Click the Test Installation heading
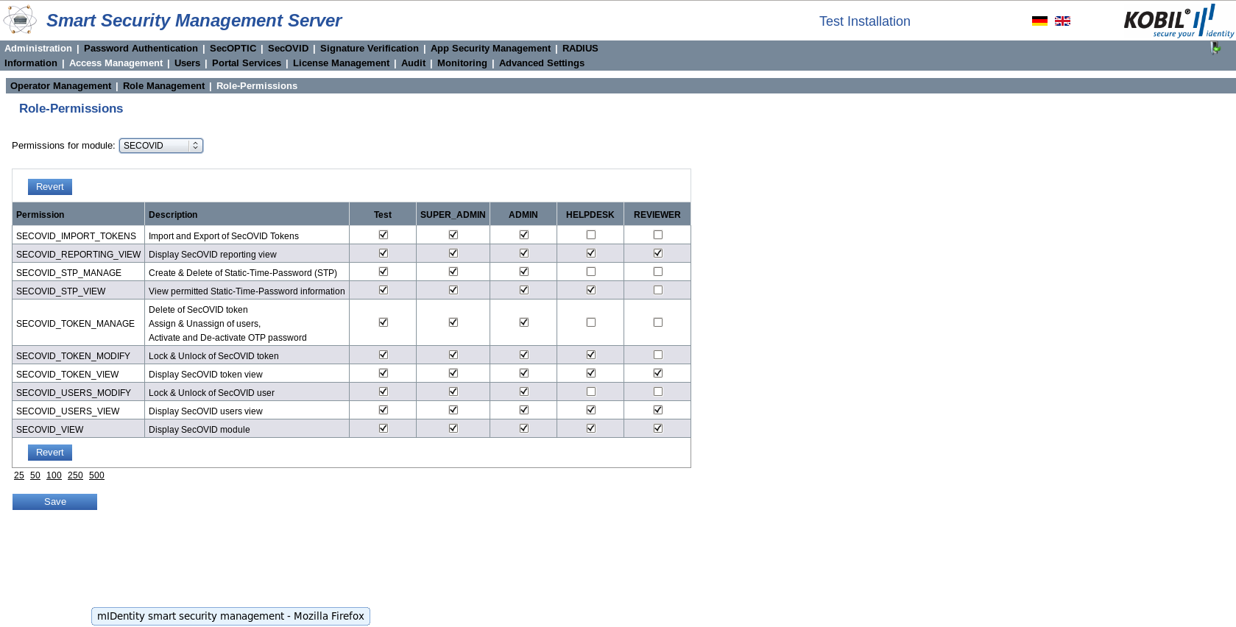 click(865, 21)
